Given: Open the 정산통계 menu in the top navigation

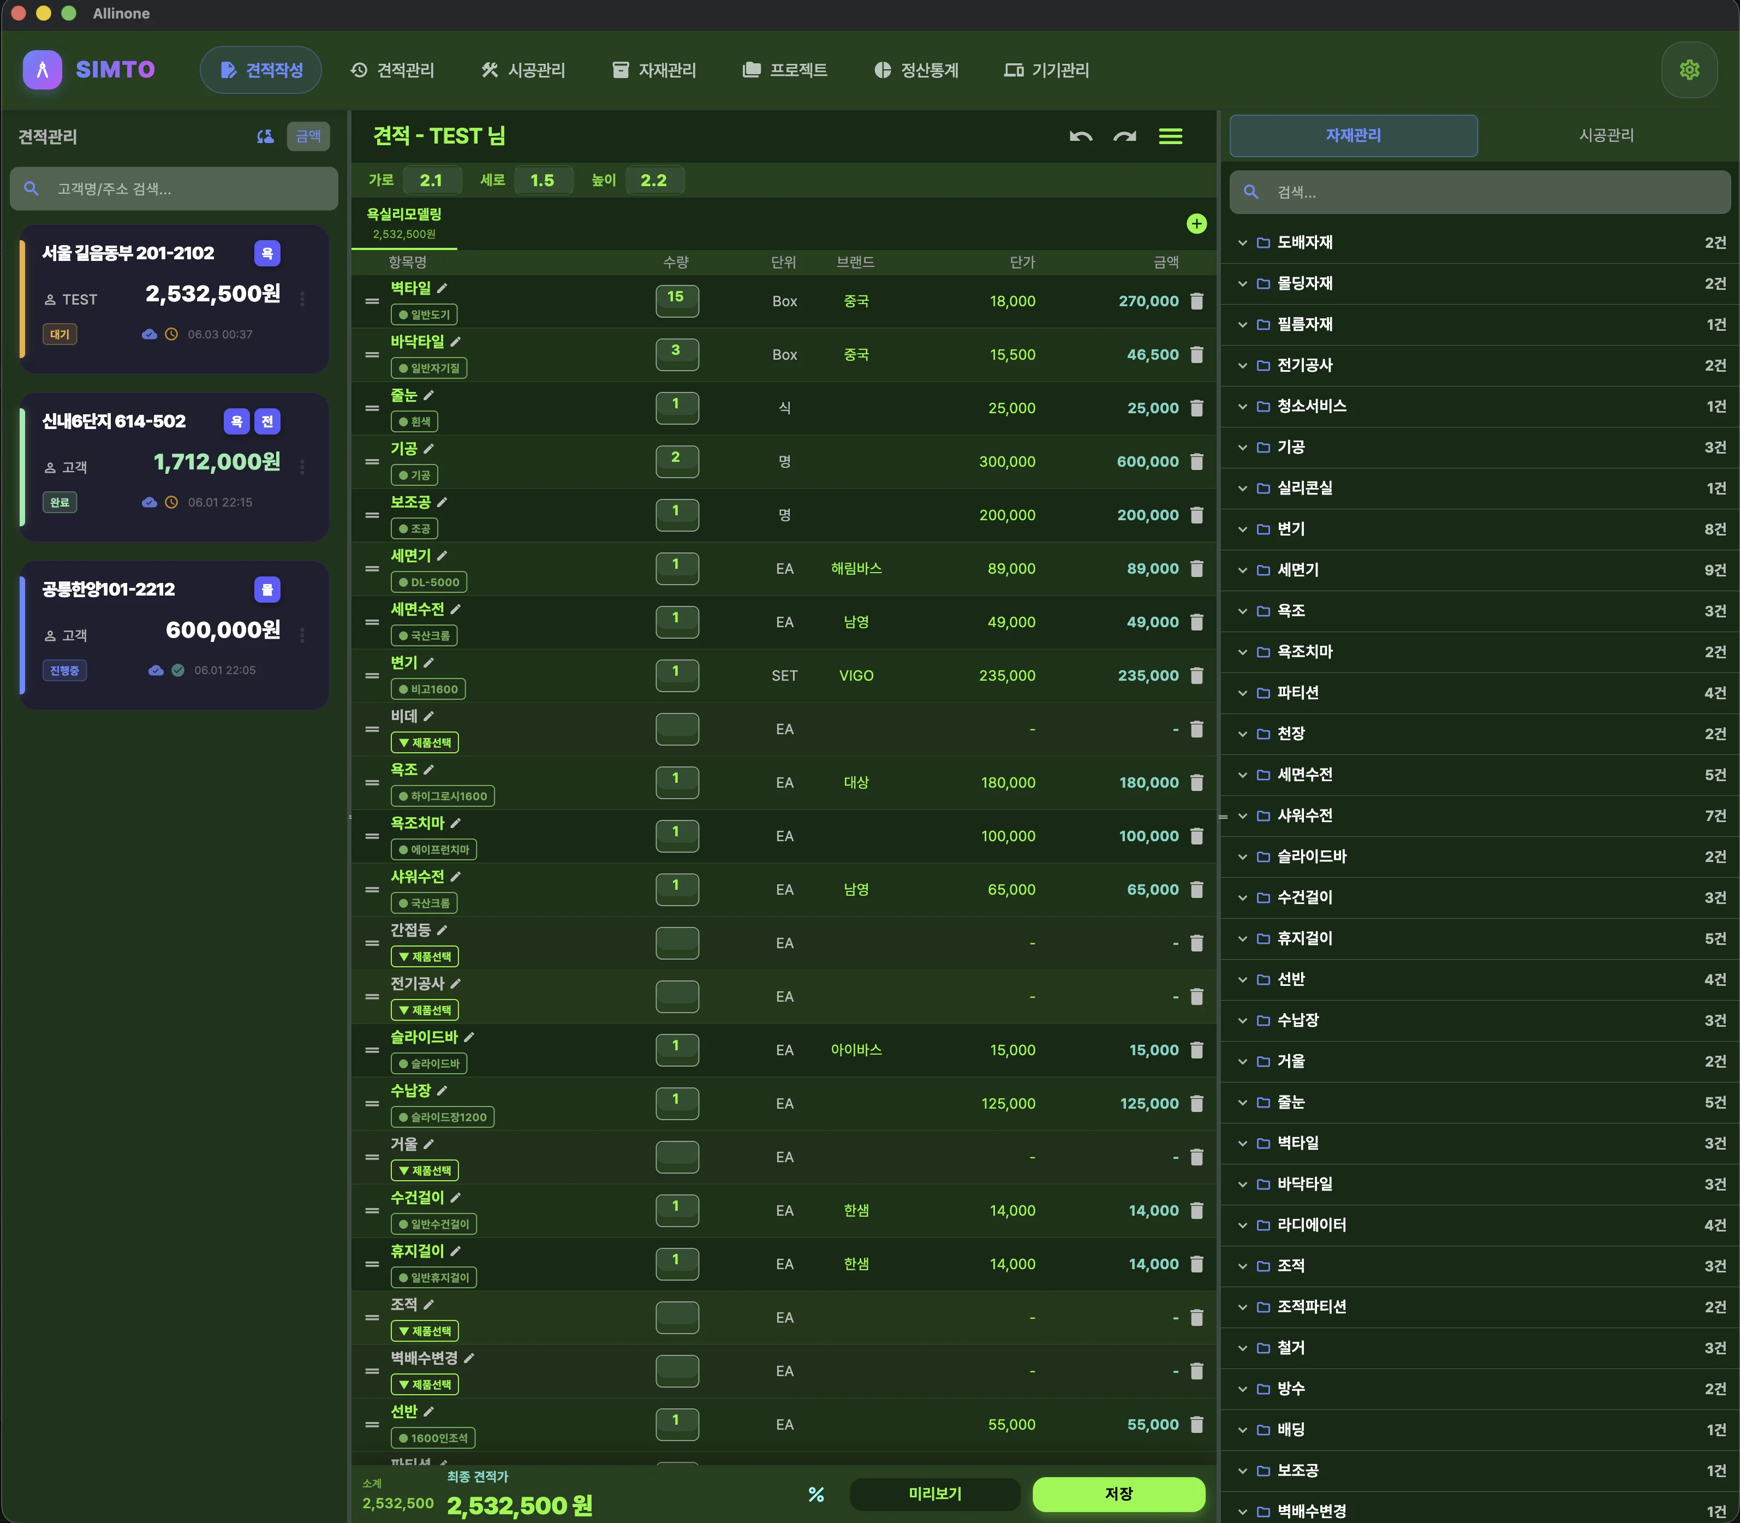Looking at the screenshot, I should tap(916, 70).
